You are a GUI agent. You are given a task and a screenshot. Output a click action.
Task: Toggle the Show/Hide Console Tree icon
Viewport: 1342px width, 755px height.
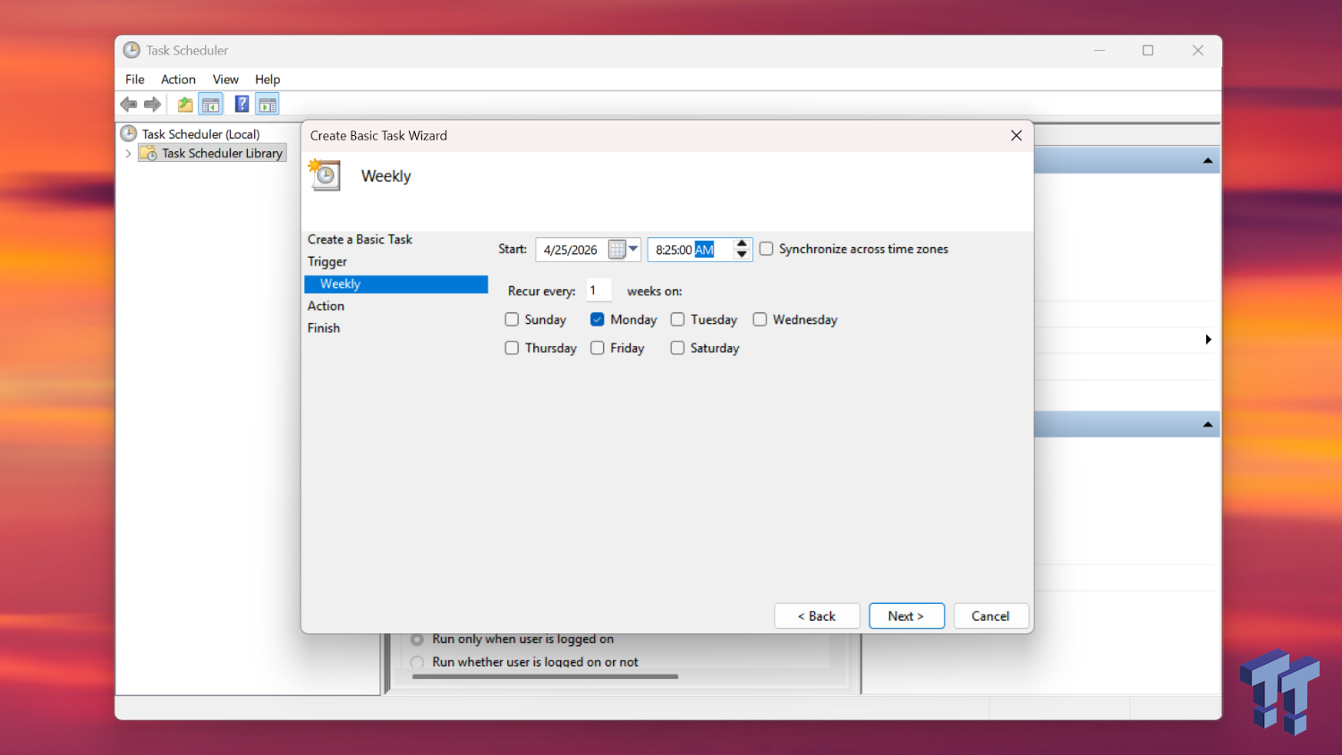tap(211, 105)
